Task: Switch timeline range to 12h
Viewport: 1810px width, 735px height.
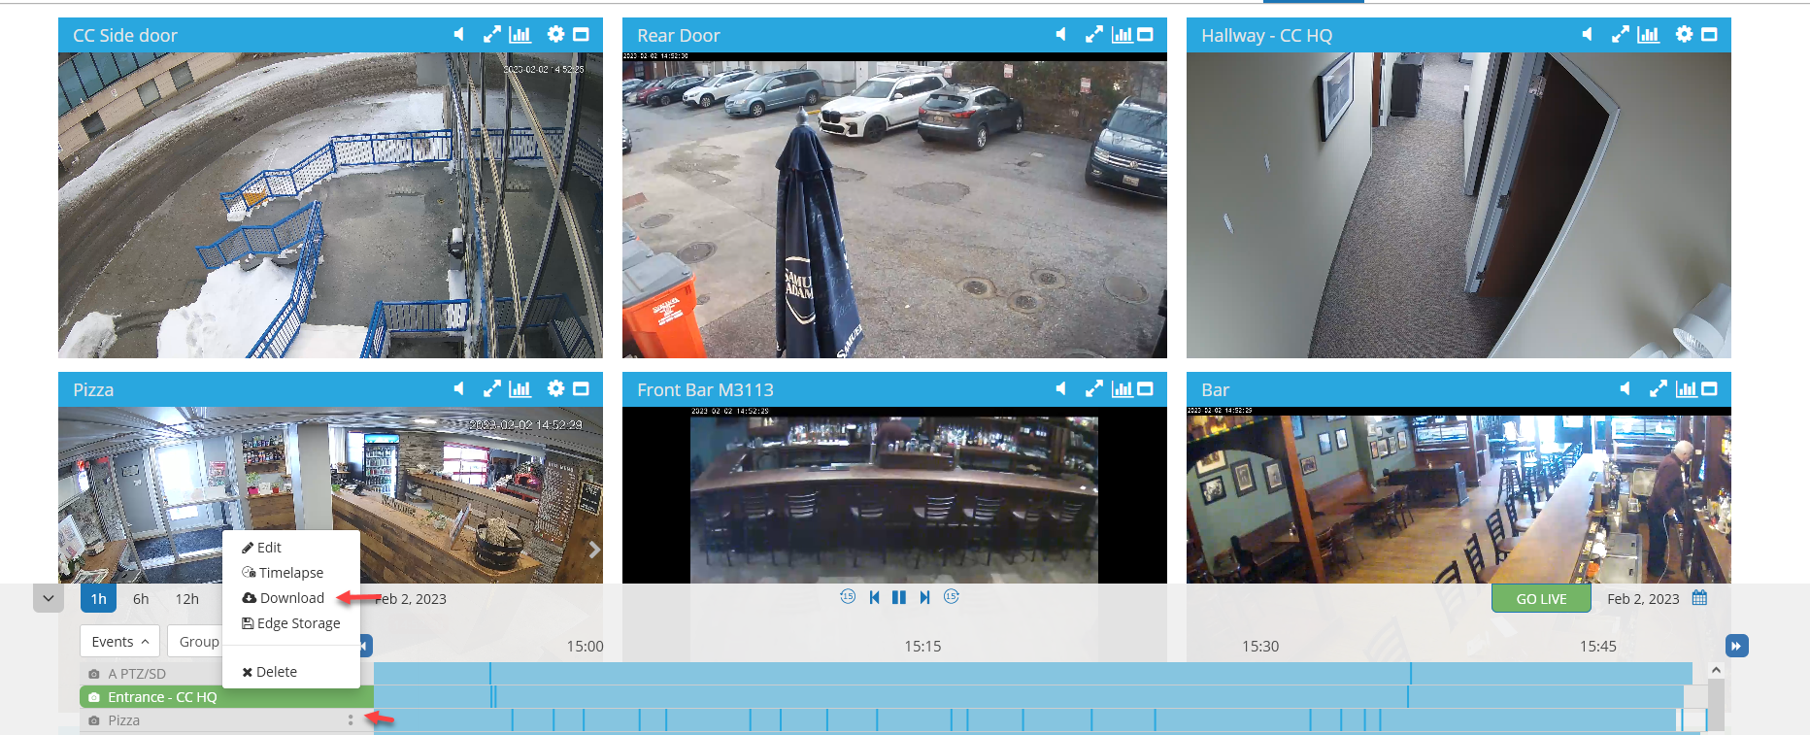Action: [186, 599]
